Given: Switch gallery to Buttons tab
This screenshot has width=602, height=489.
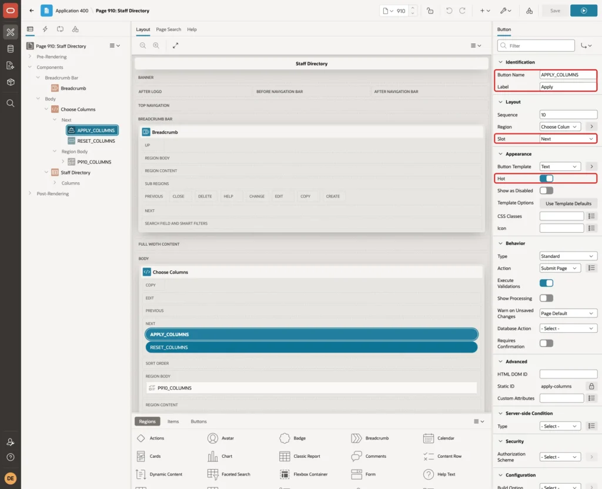Looking at the screenshot, I should [199, 421].
